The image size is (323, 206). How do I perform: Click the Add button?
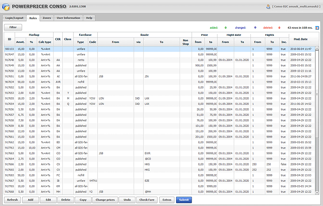[31, 200]
